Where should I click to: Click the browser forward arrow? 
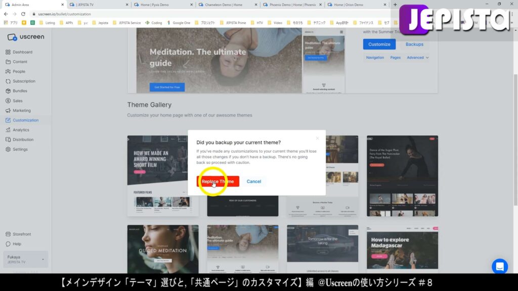coord(15,14)
